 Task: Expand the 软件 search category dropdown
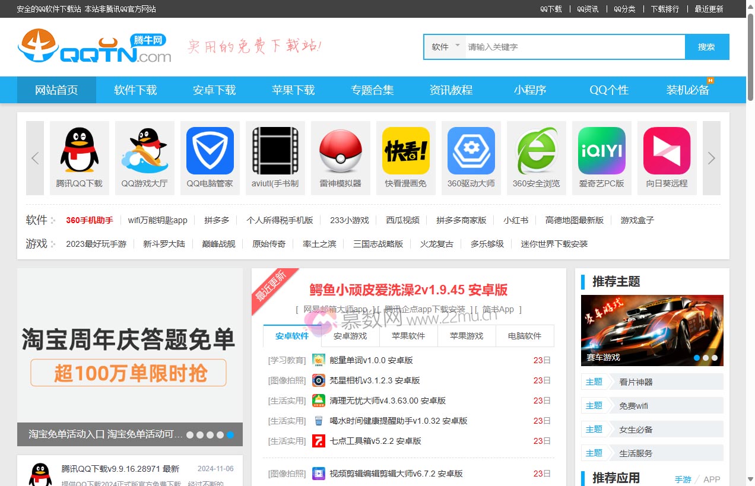click(x=446, y=47)
